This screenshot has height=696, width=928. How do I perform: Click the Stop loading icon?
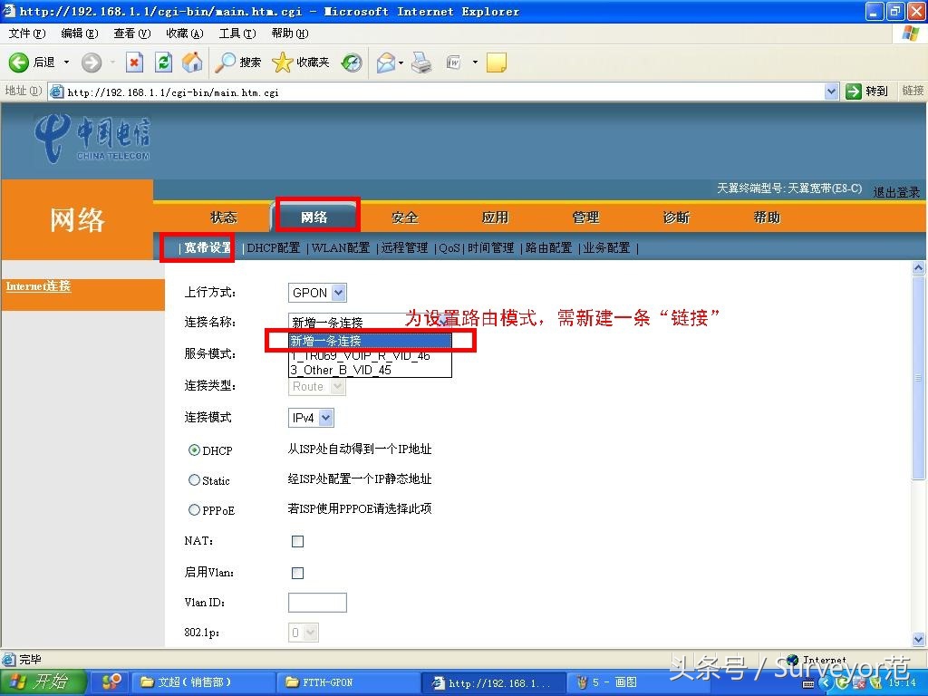click(x=136, y=63)
